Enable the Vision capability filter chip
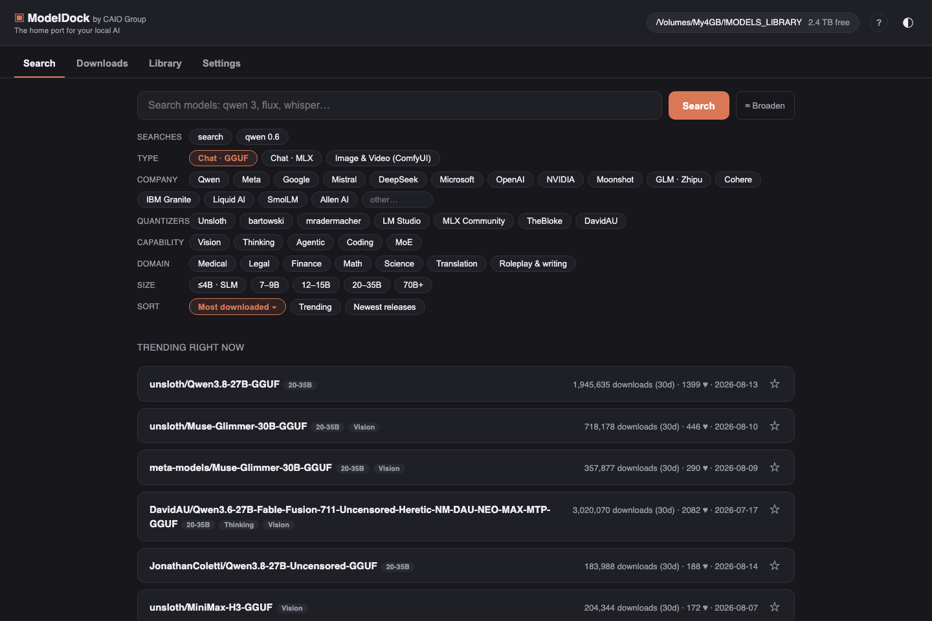 tap(209, 243)
